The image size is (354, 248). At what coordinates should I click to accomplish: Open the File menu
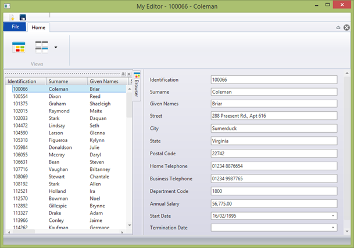(15, 27)
